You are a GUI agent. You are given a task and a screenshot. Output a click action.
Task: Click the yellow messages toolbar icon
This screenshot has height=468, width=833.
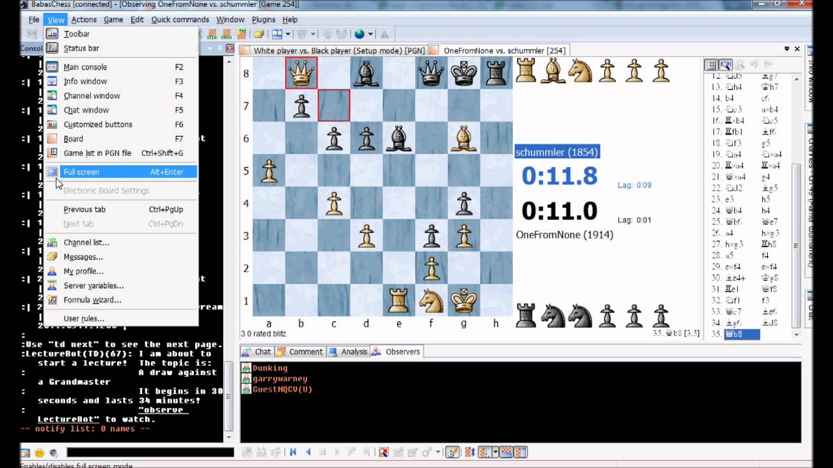click(x=258, y=34)
